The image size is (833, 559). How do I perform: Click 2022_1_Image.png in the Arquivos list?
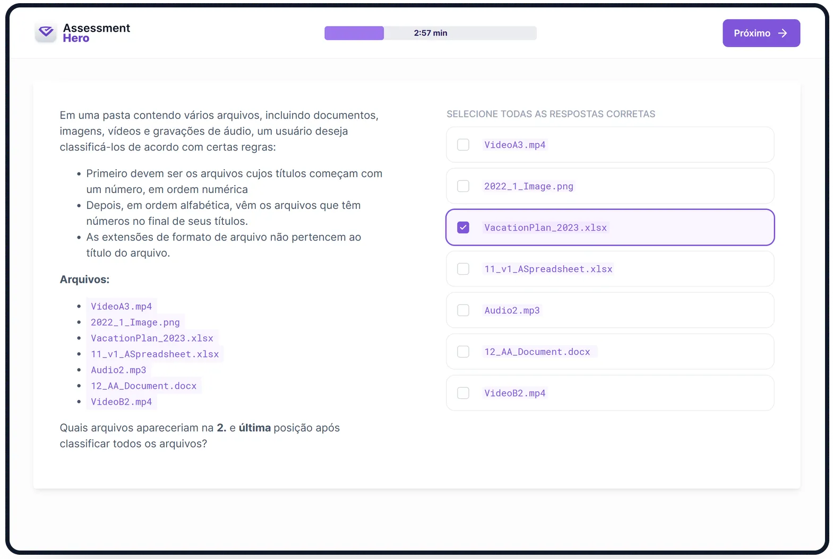pos(135,322)
